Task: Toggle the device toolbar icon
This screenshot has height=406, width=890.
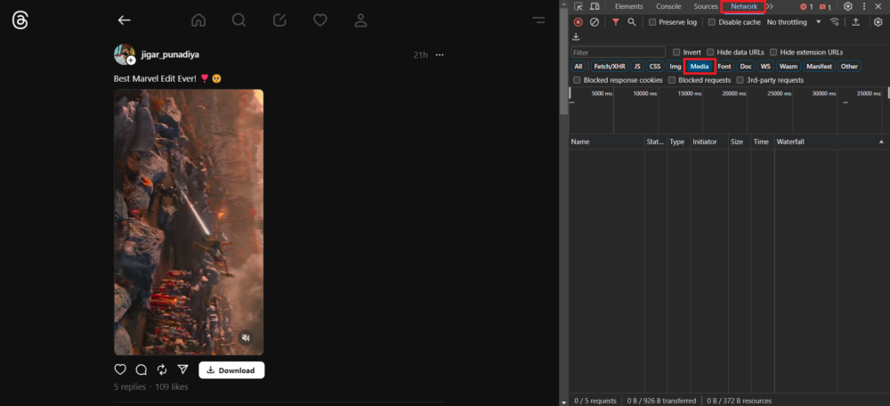Action: (595, 6)
